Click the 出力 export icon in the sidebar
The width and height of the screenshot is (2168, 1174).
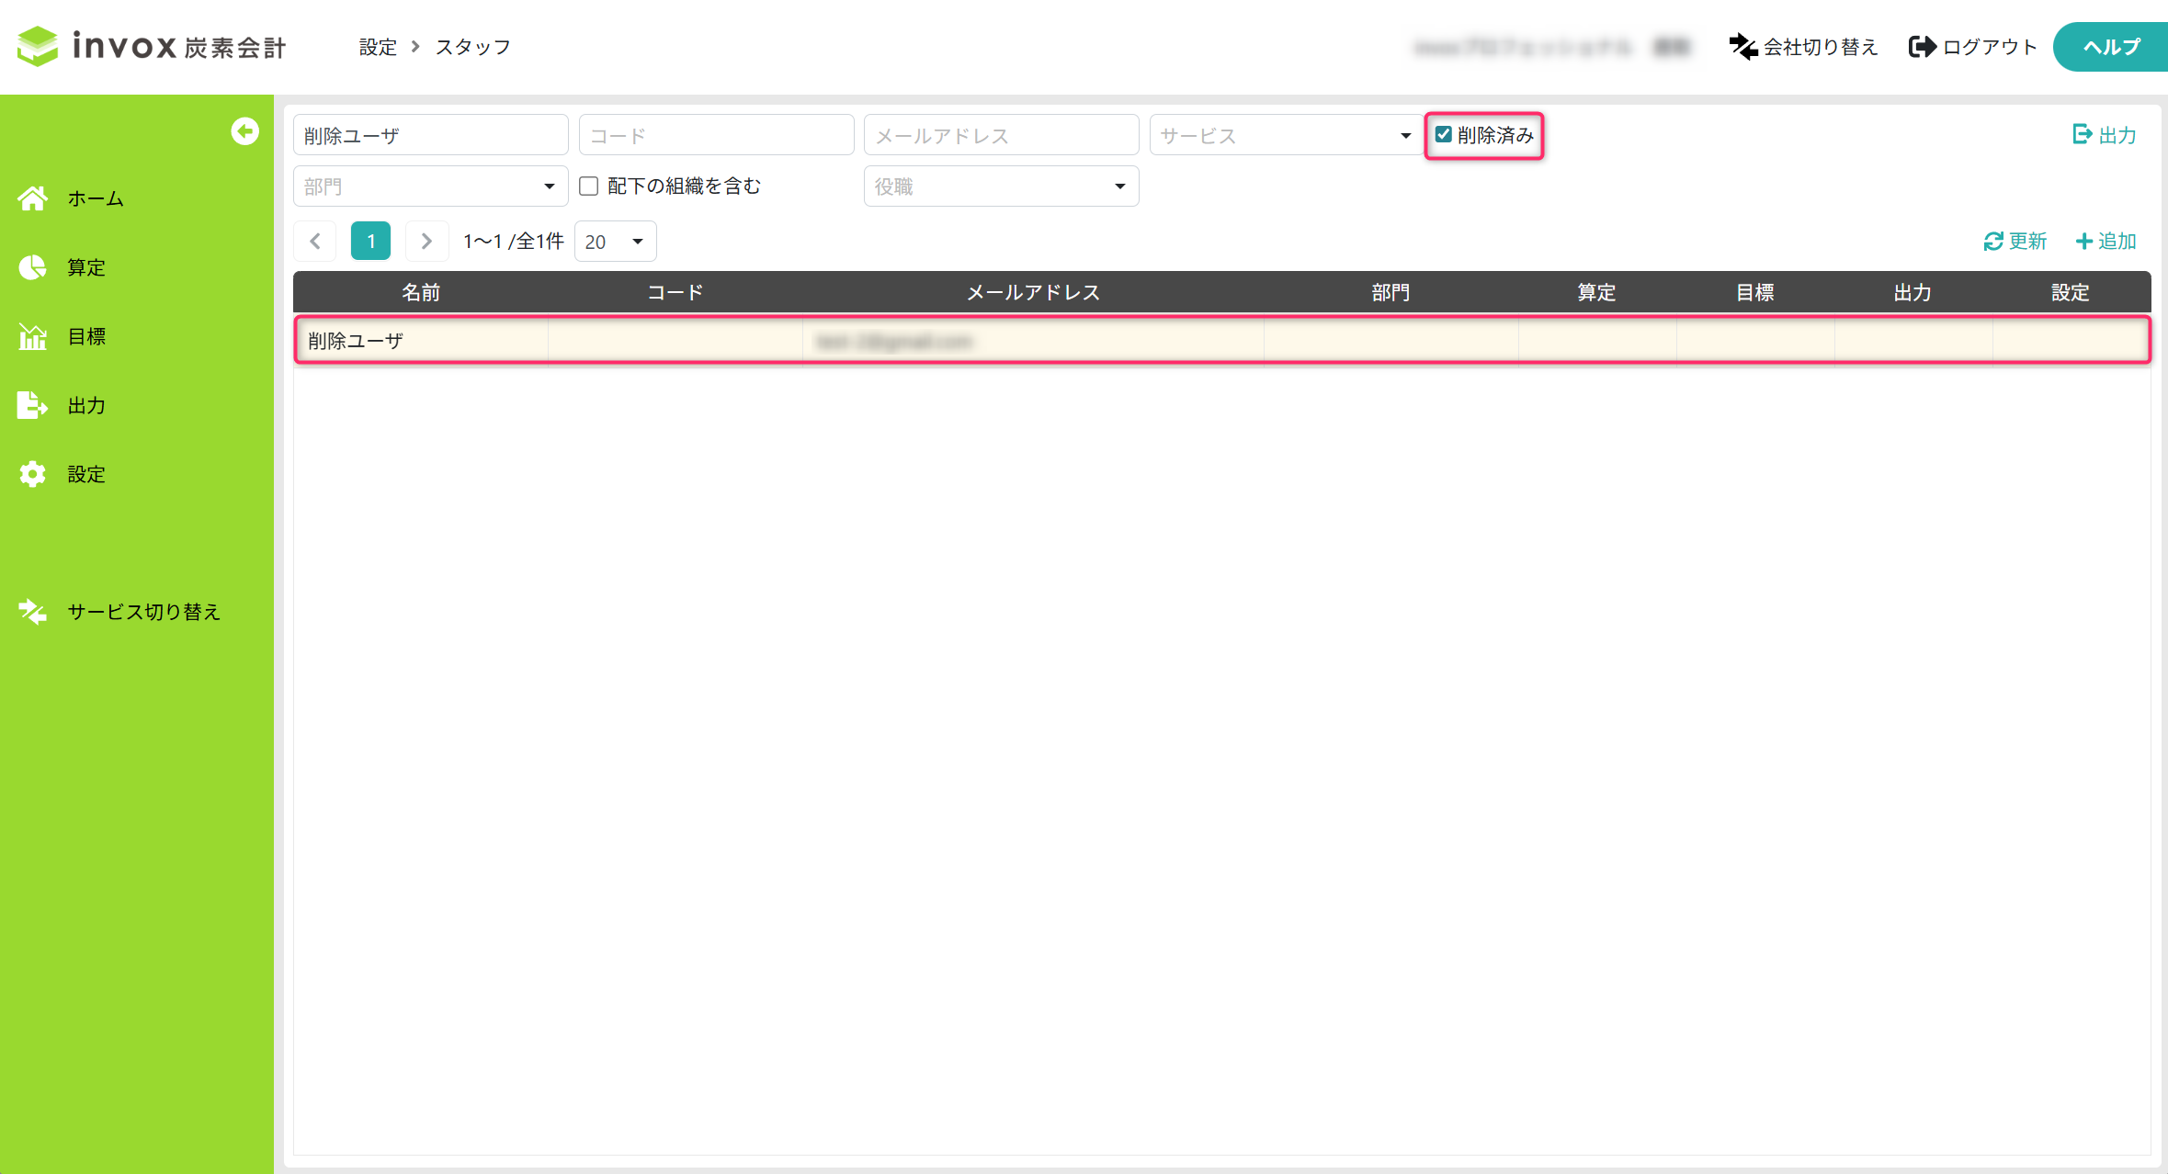[33, 405]
